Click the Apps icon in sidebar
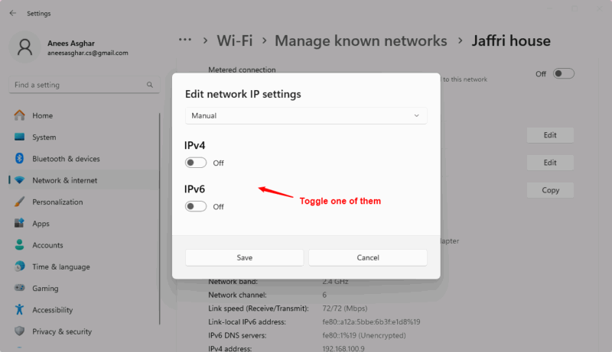Screen dimensions: 612x352 tap(19, 223)
